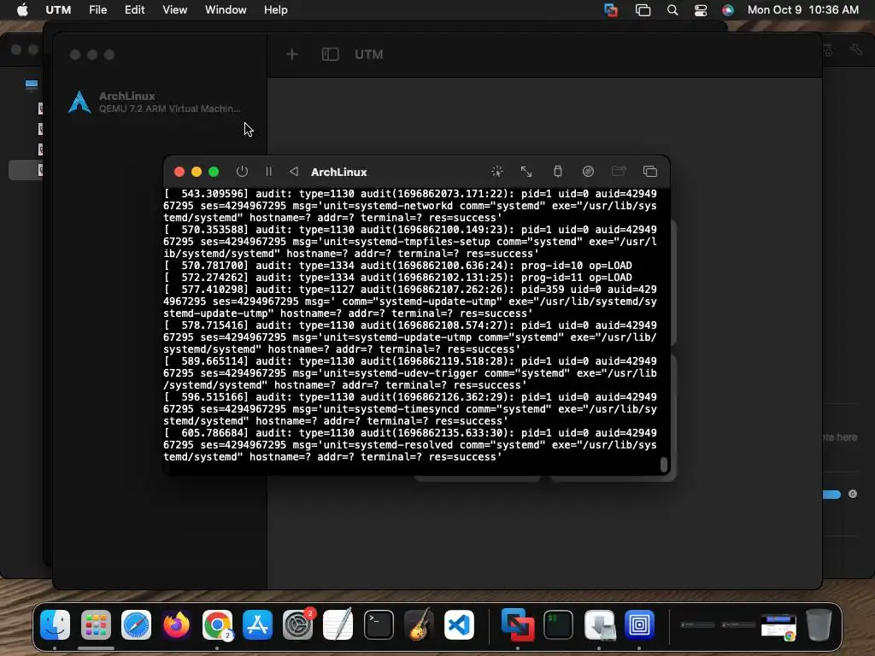Viewport: 875px width, 656px height.
Task: Click the power button in ArchLinux VM toolbar
Action: (242, 171)
